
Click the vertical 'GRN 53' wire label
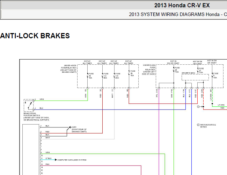(x=86, y=94)
